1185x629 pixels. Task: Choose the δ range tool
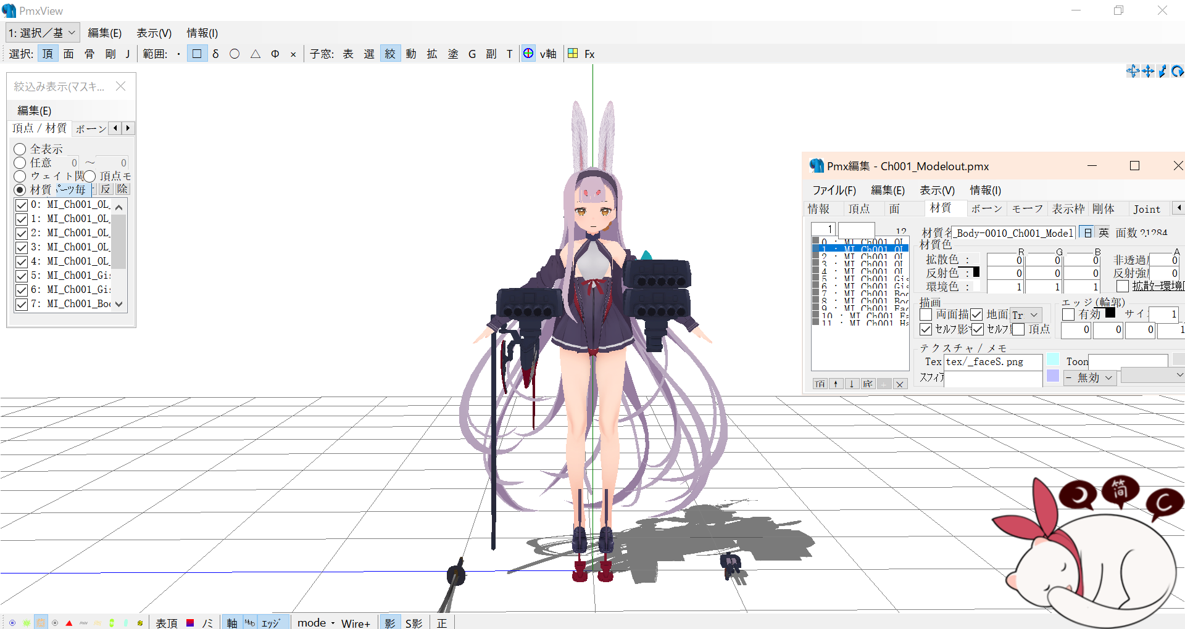click(215, 54)
